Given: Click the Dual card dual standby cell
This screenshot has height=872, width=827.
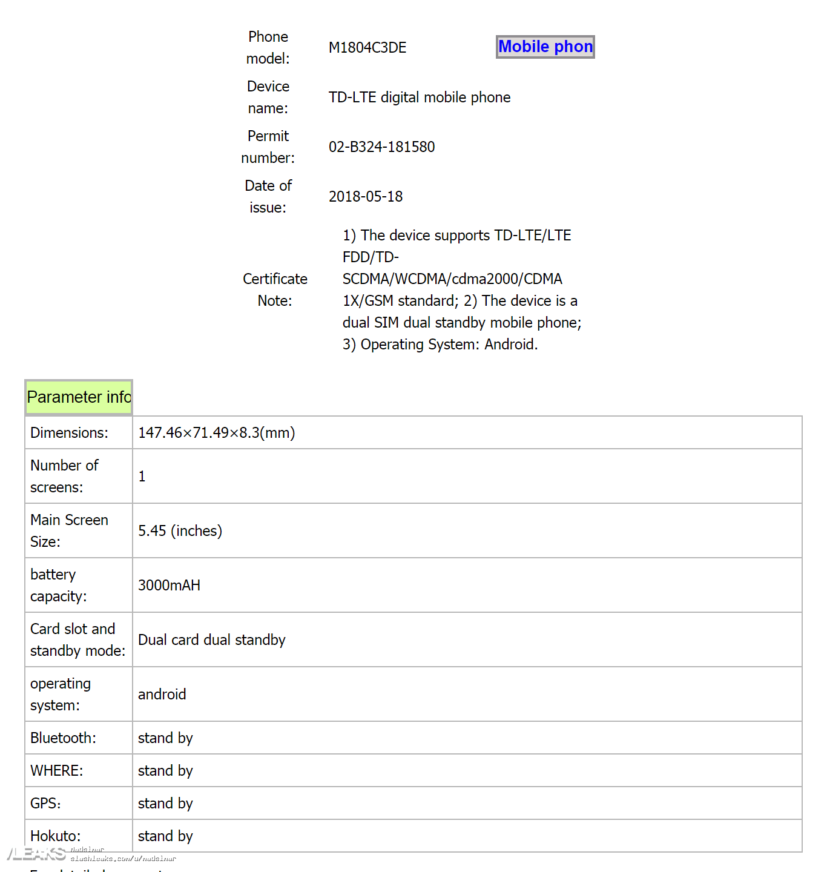Looking at the screenshot, I should click(x=211, y=640).
